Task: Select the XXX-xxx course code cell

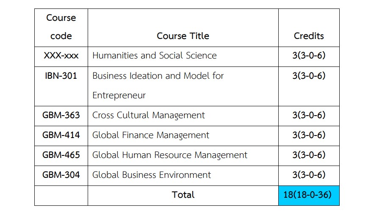Action: [x=61, y=55]
